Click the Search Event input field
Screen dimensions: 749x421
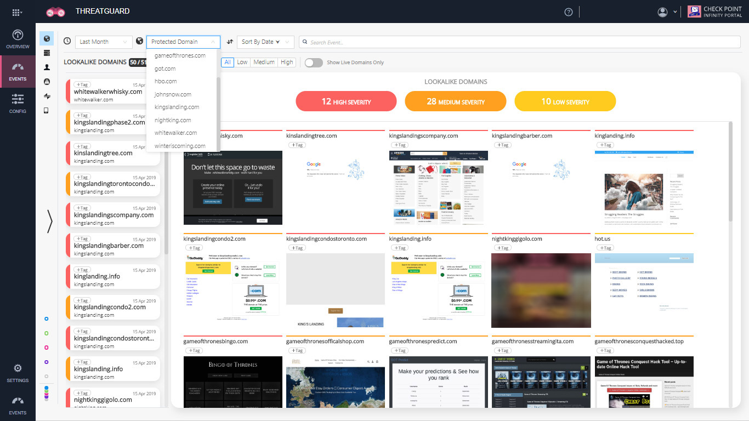click(x=519, y=42)
